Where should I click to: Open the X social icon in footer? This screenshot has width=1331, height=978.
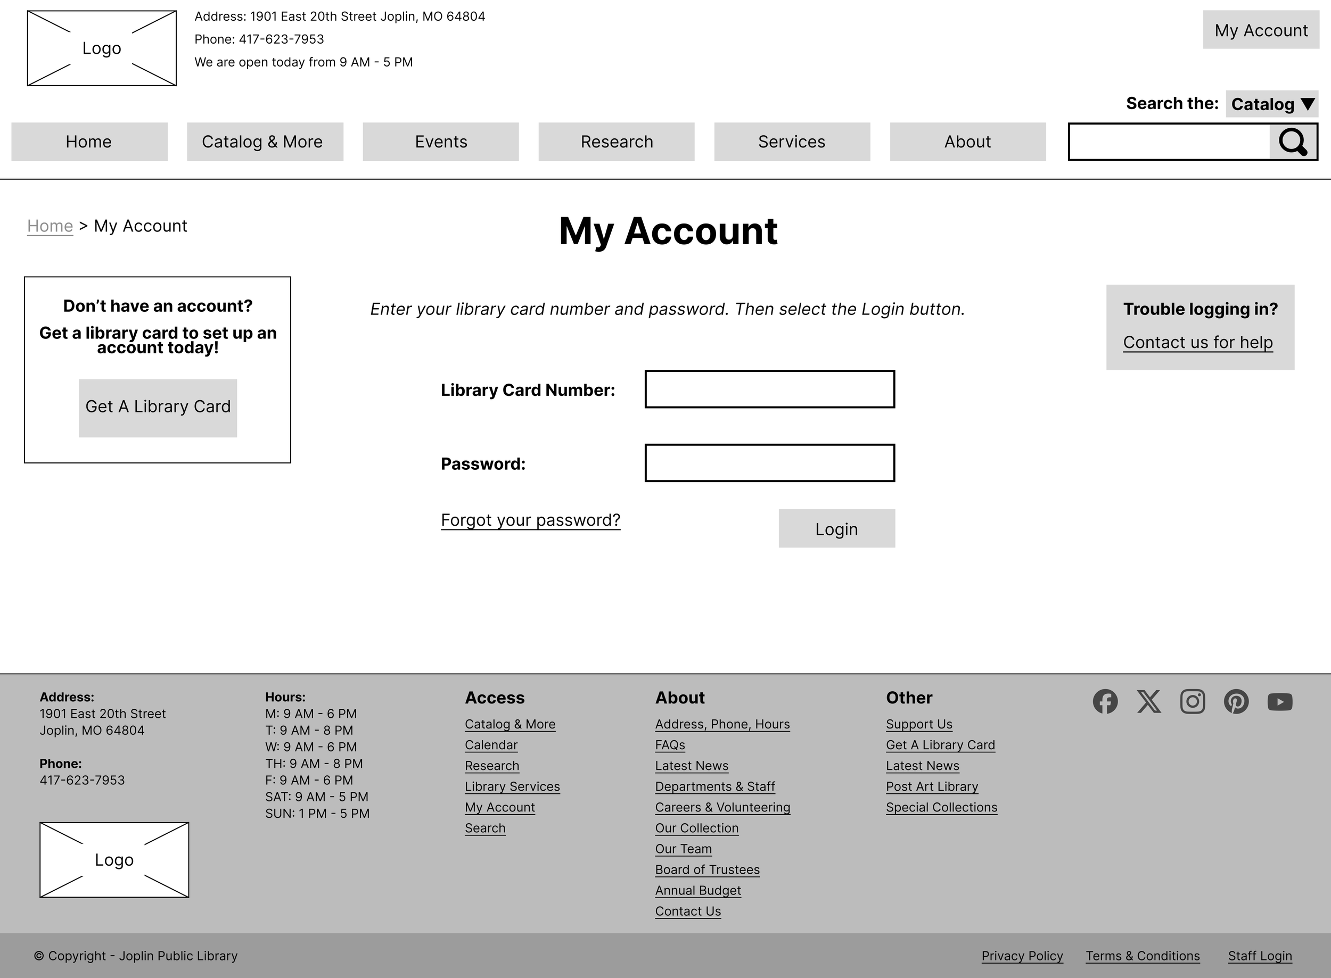pyautogui.click(x=1149, y=701)
